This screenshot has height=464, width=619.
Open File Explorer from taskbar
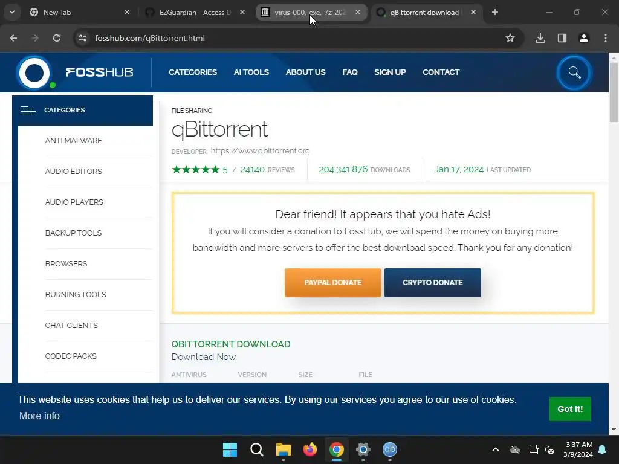tap(283, 449)
